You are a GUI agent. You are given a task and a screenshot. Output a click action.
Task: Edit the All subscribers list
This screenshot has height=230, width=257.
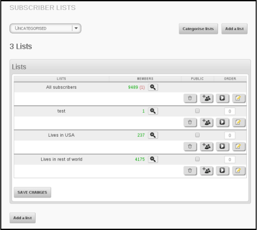tap(238, 98)
